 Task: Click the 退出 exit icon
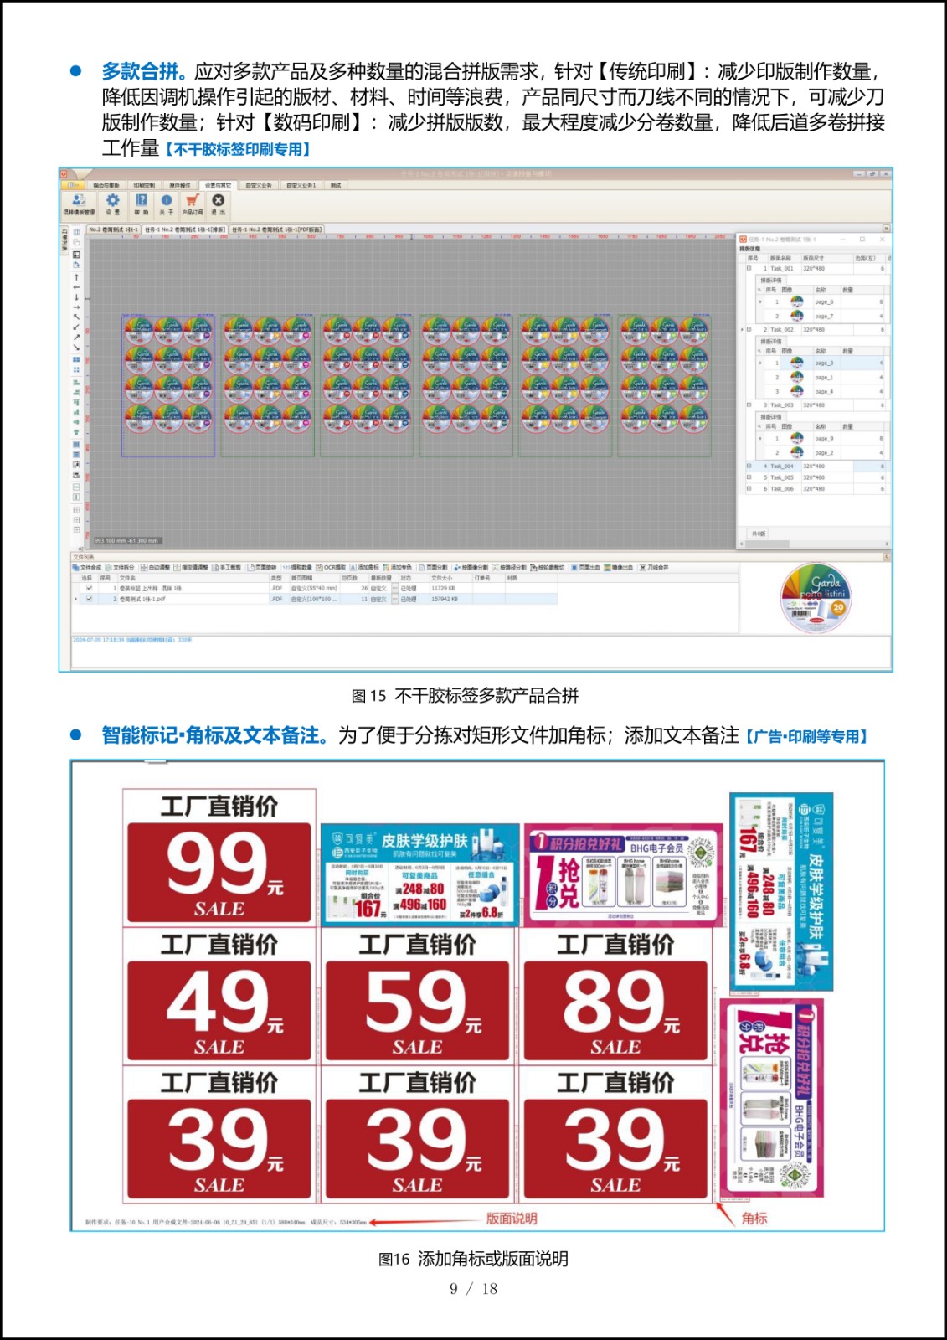218,202
